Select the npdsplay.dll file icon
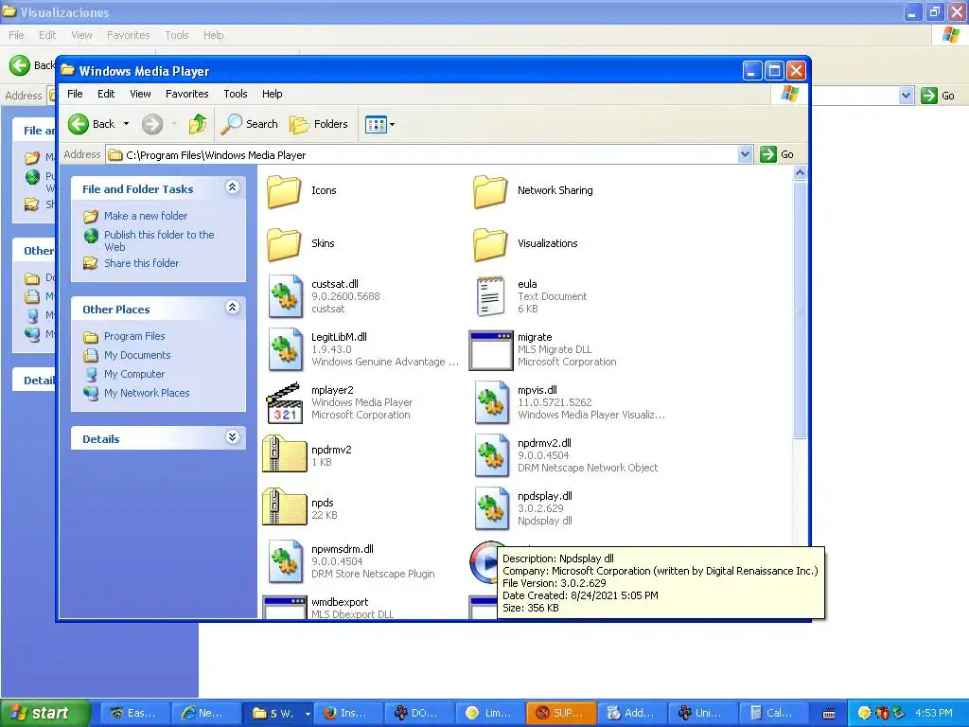This screenshot has width=969, height=727. tap(492, 508)
